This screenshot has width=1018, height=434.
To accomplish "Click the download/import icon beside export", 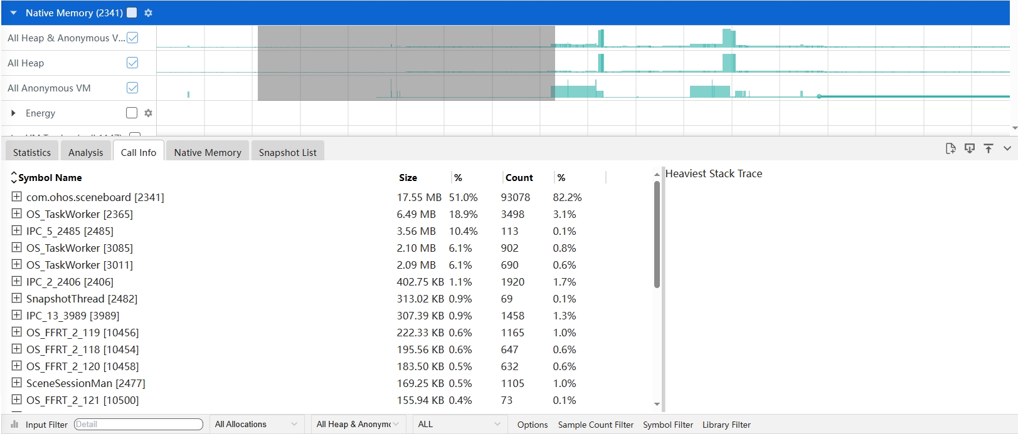I will tap(969, 148).
